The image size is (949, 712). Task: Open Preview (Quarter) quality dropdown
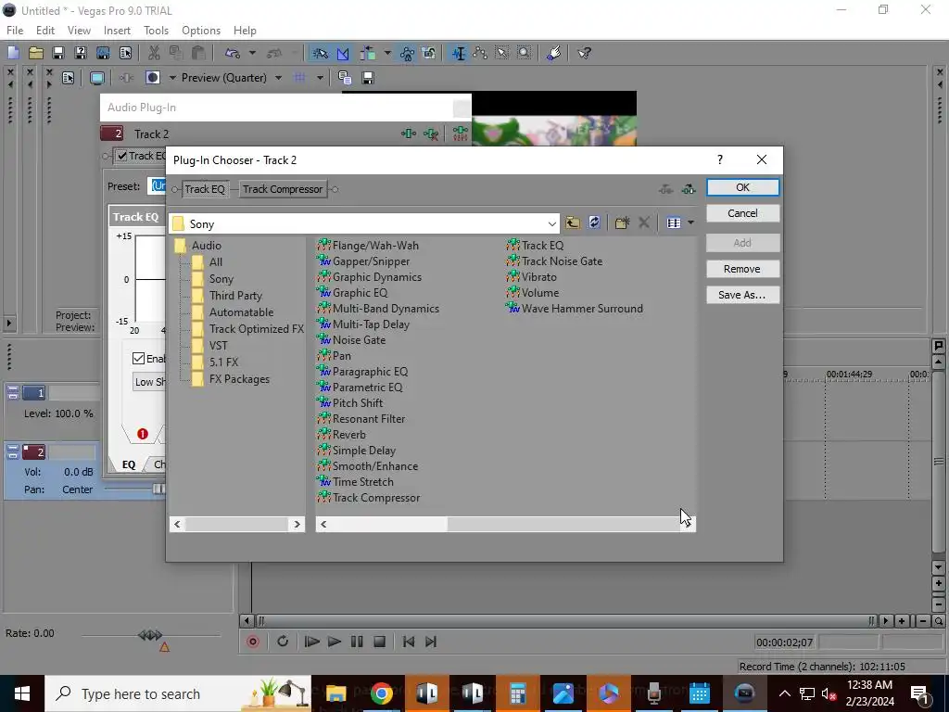click(278, 78)
